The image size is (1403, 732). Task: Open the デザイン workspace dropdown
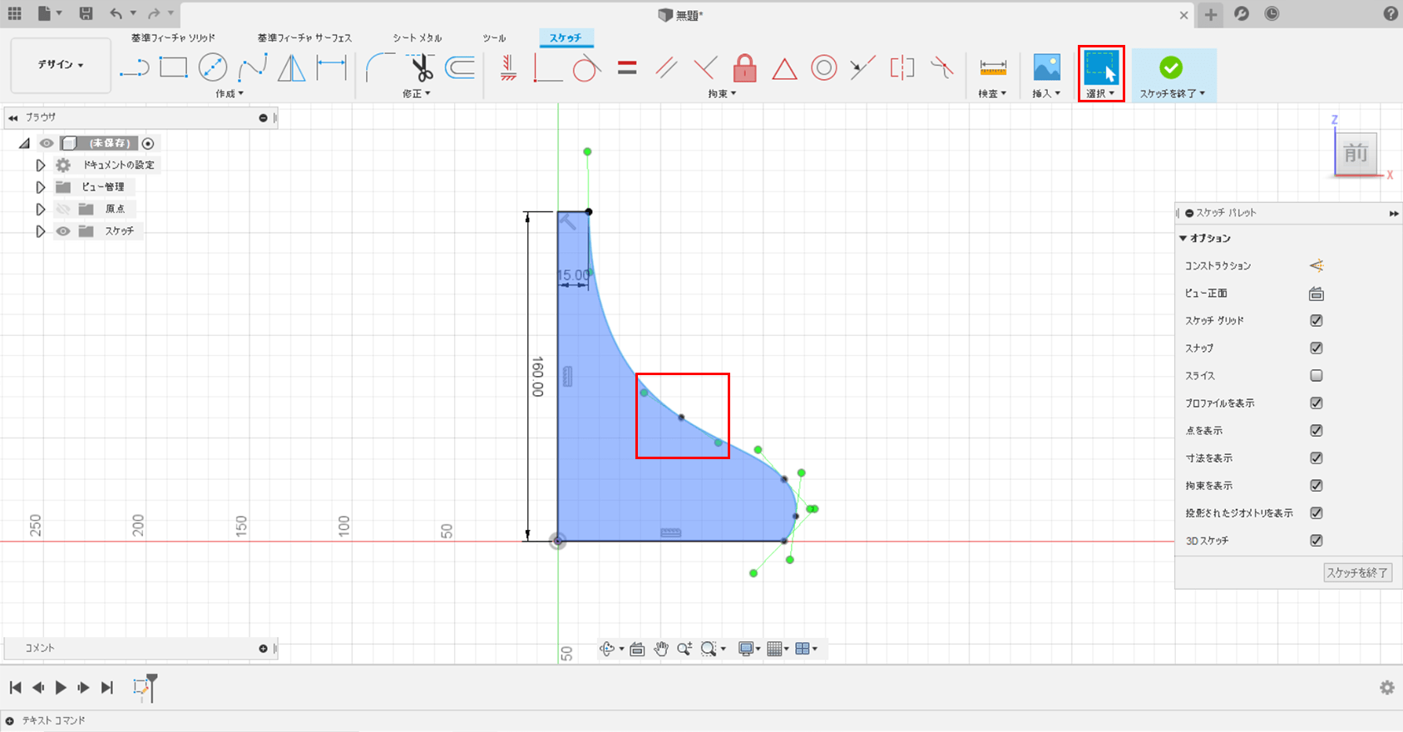(61, 65)
